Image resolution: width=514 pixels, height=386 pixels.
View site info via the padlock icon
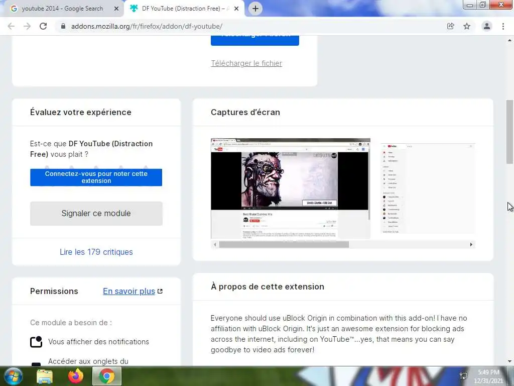(x=63, y=26)
